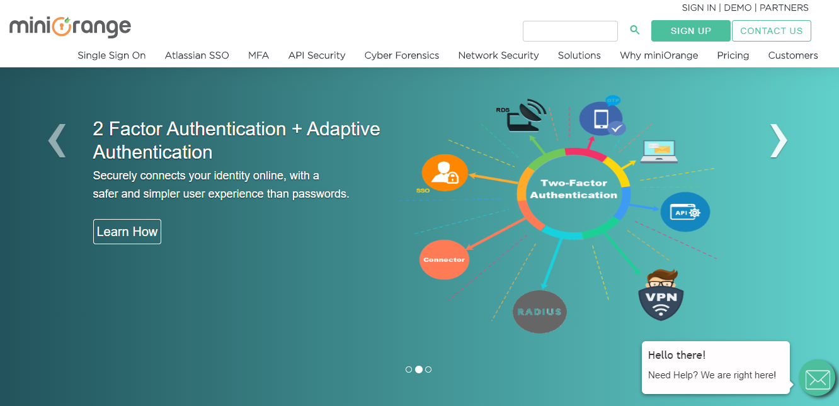
Task: Click the 'Hello there!' chat popup
Action: pos(716,368)
